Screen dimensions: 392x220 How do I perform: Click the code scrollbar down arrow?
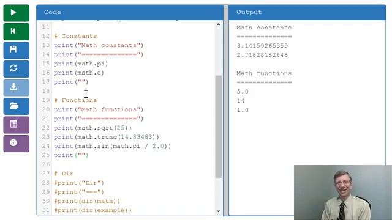[x=219, y=211]
